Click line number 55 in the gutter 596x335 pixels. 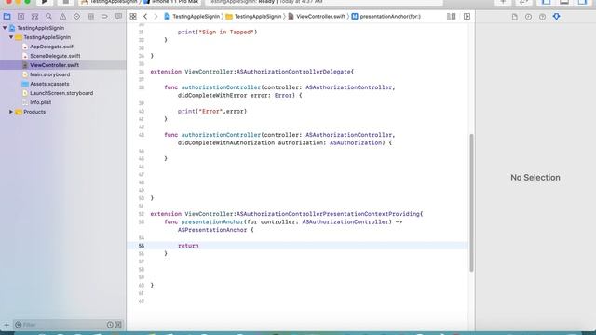(x=141, y=246)
